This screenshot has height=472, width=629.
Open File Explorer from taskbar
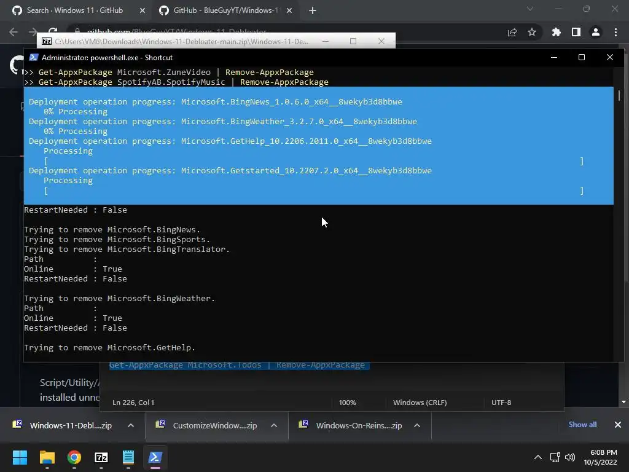47,457
